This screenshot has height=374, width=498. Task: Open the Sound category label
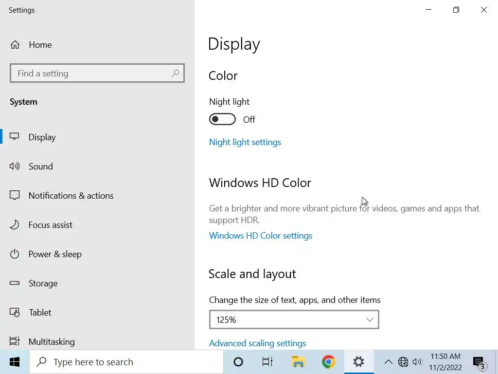(x=41, y=167)
